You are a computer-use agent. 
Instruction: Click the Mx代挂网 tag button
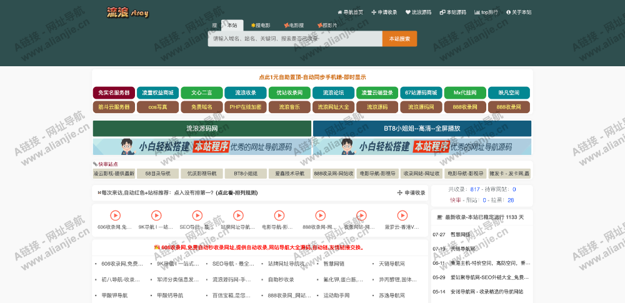(465, 93)
